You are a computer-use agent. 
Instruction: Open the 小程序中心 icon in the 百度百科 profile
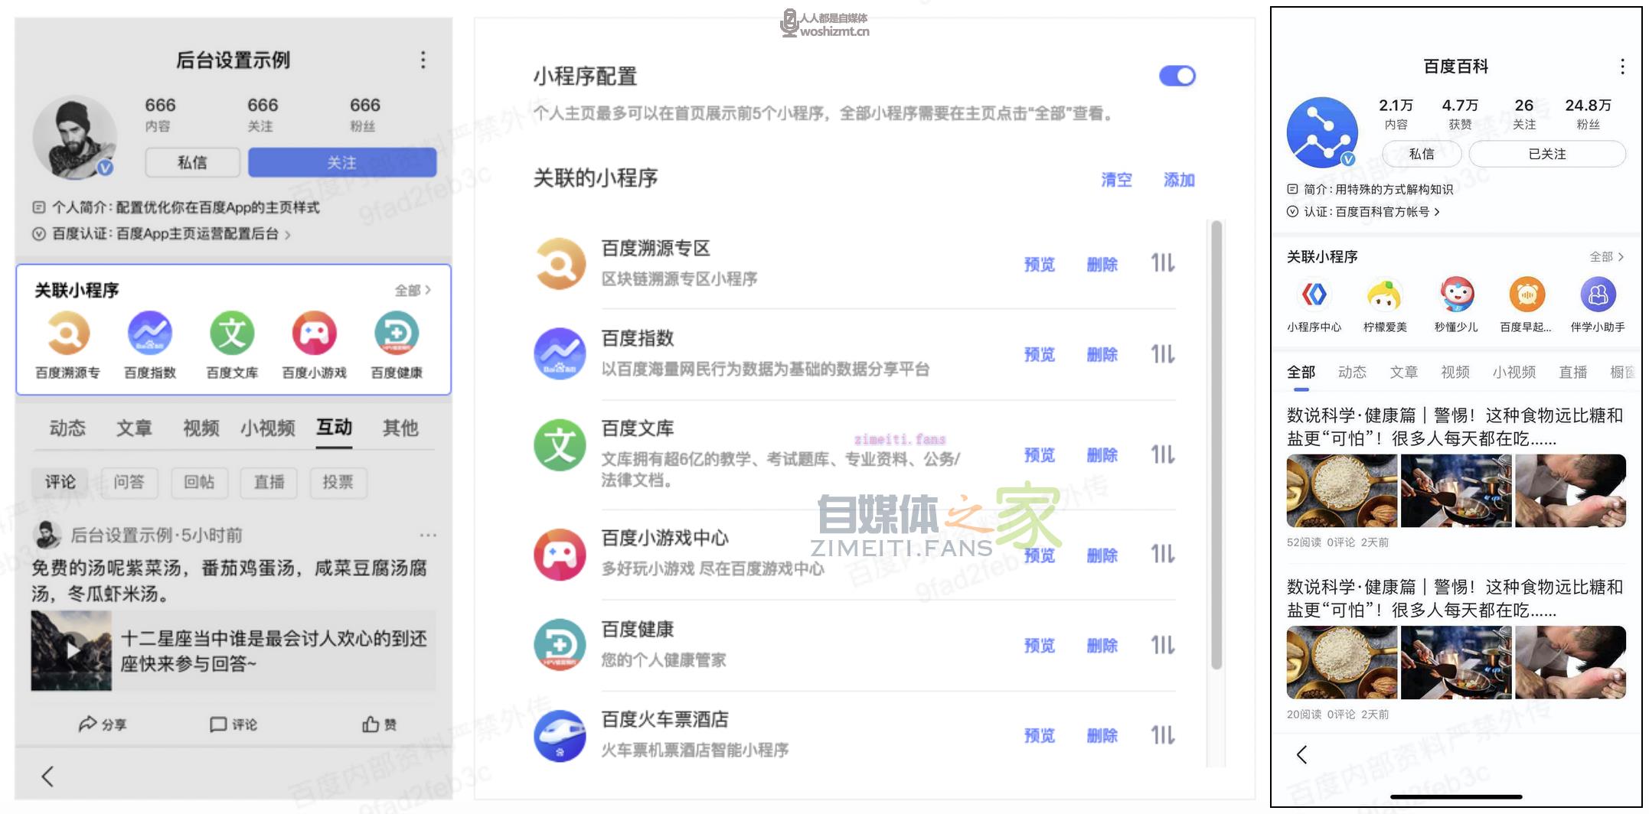[x=1314, y=295]
